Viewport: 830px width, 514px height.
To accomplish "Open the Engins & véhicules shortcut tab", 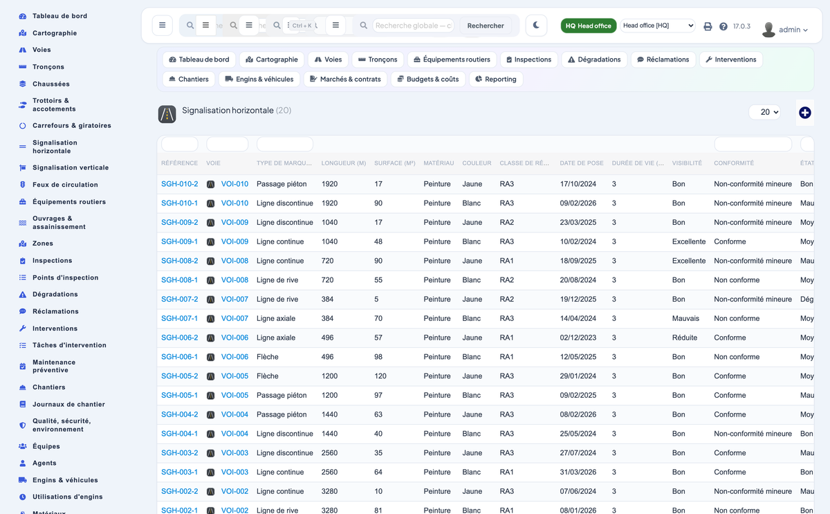I will 259,79.
